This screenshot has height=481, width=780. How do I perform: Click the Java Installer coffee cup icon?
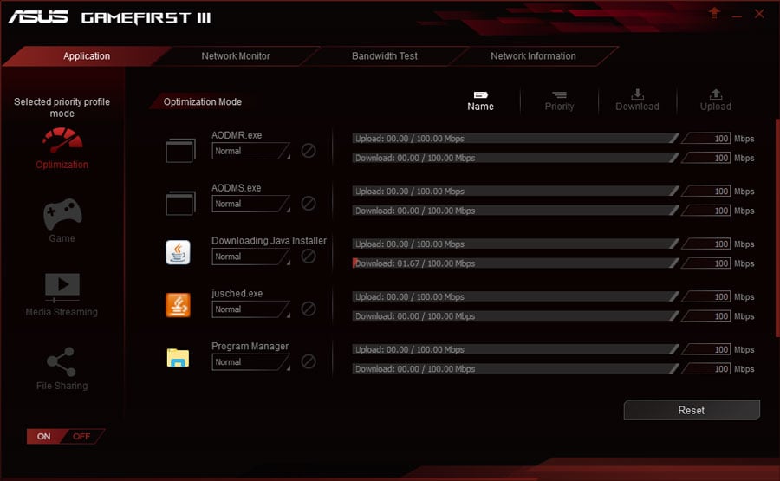(x=178, y=252)
